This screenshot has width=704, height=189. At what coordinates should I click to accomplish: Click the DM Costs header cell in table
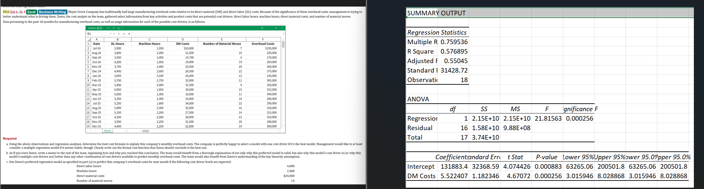(183, 44)
